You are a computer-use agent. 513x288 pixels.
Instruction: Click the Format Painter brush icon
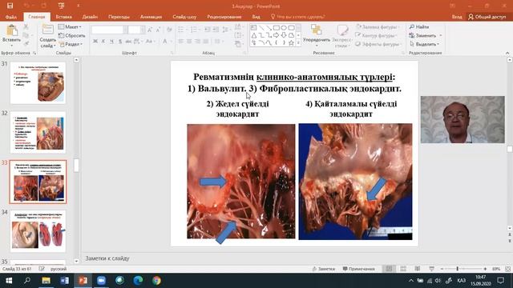(x=26, y=43)
